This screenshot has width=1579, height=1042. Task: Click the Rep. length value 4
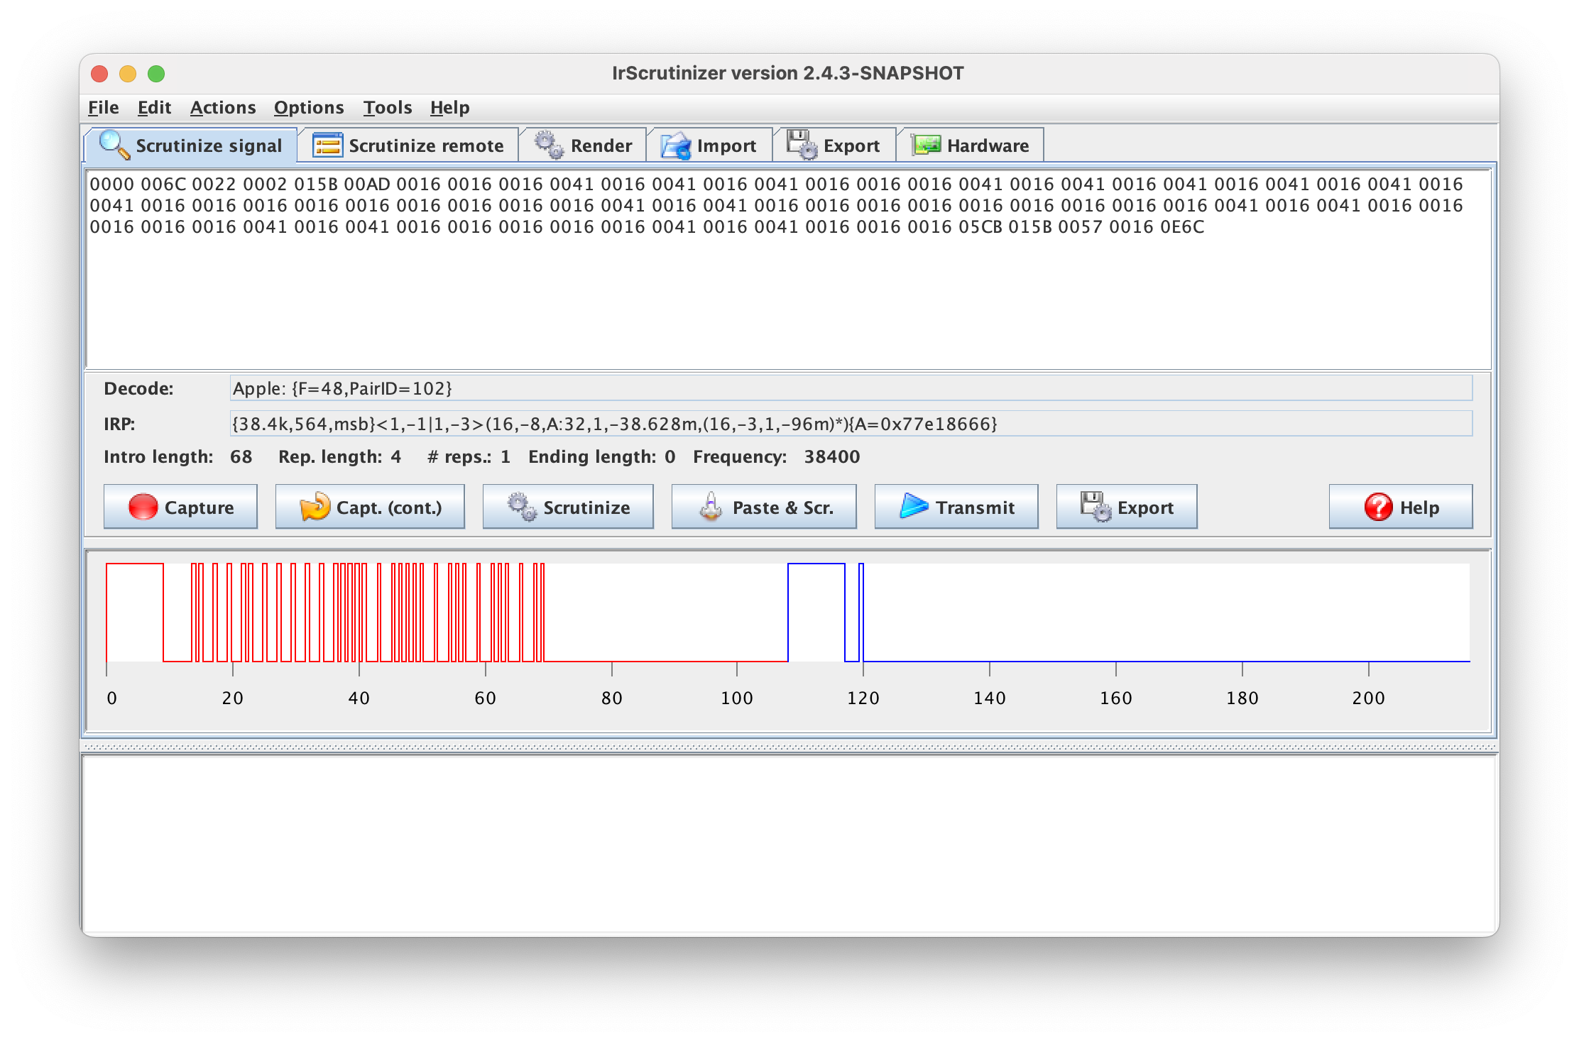(x=395, y=456)
